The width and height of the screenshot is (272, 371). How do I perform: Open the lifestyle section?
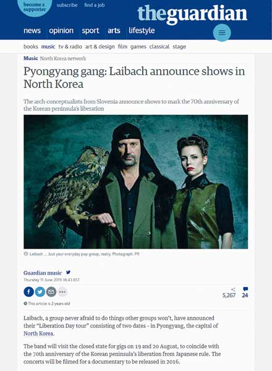(142, 30)
